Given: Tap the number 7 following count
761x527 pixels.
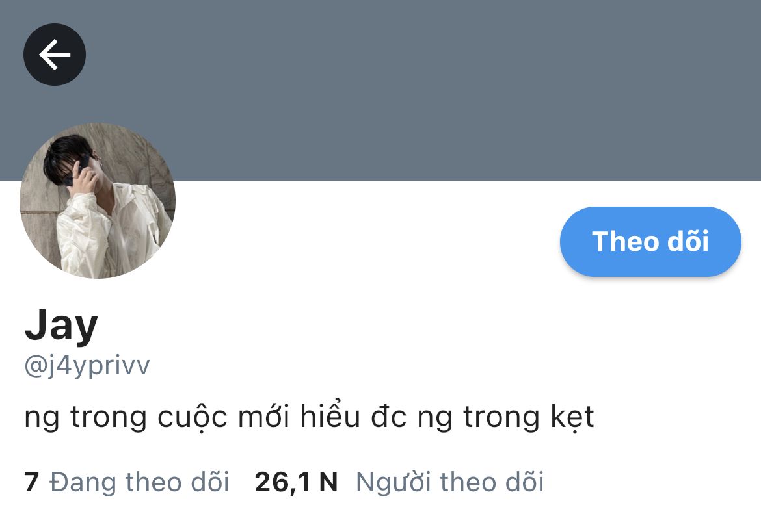Looking at the screenshot, I should [x=32, y=482].
